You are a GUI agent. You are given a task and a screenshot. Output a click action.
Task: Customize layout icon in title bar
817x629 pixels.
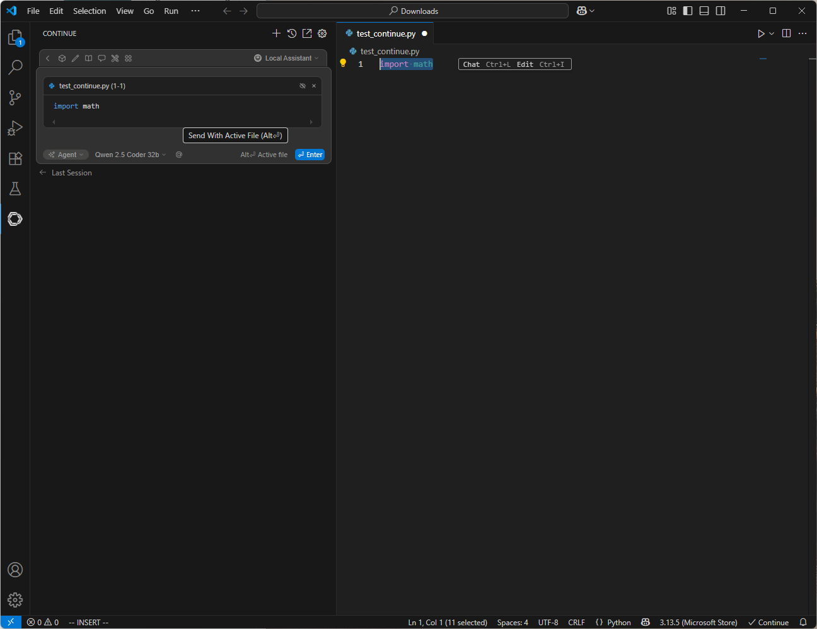pyautogui.click(x=671, y=11)
